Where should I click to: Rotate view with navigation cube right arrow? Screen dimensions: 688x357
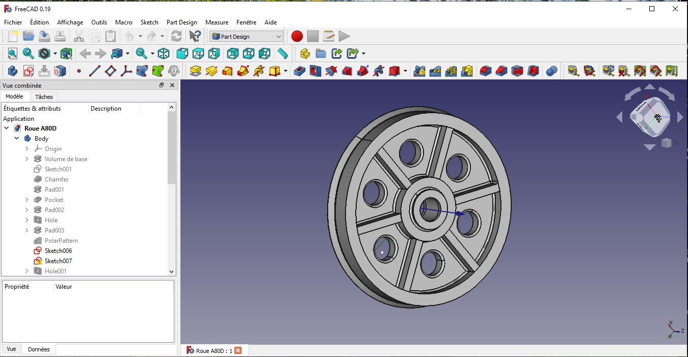tap(680, 117)
